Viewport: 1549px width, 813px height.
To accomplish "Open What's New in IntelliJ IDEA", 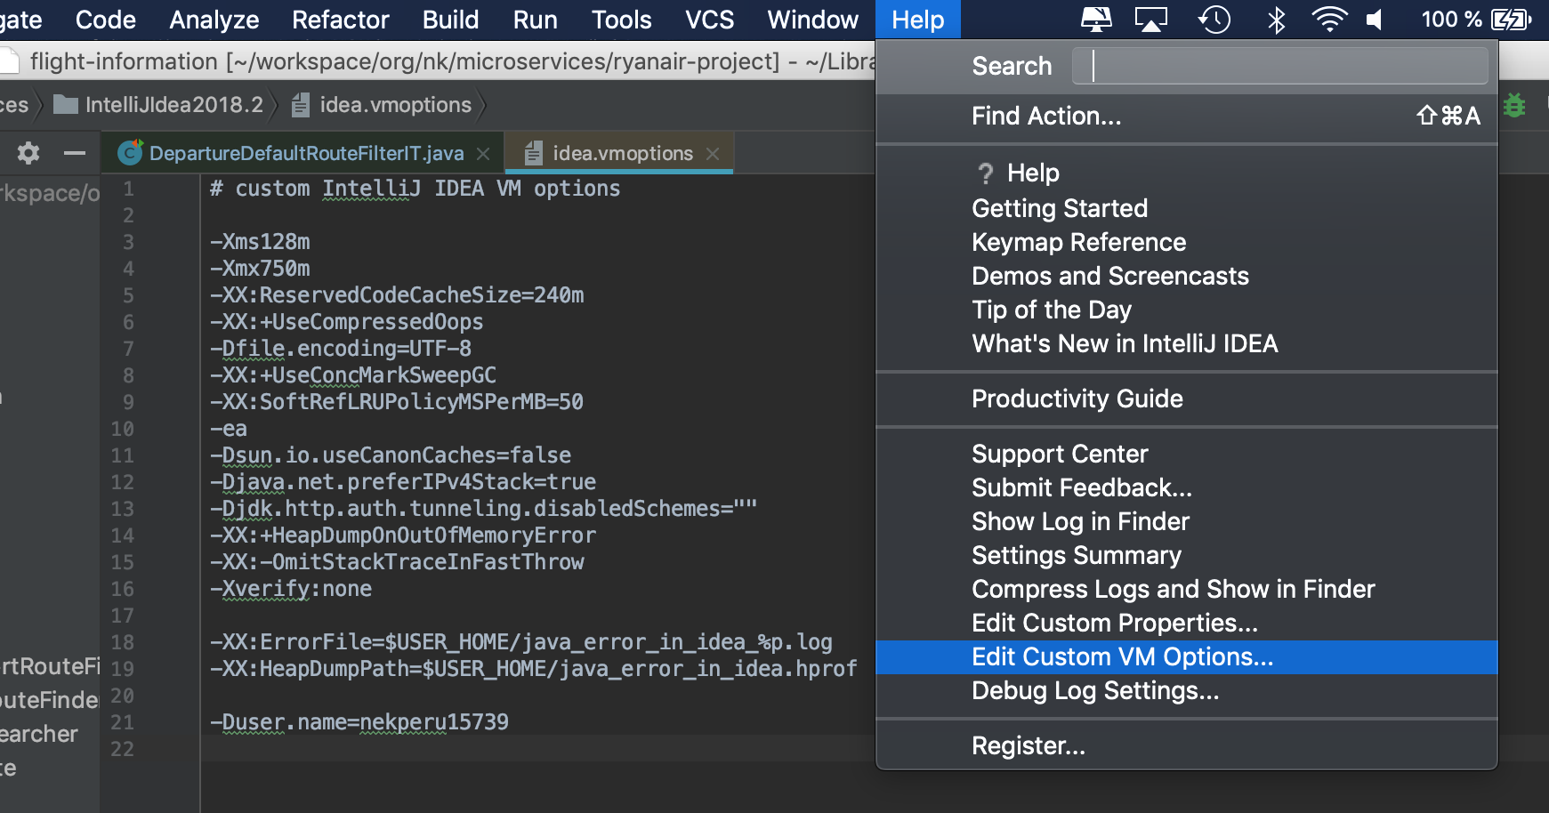I will click(x=1187, y=343).
